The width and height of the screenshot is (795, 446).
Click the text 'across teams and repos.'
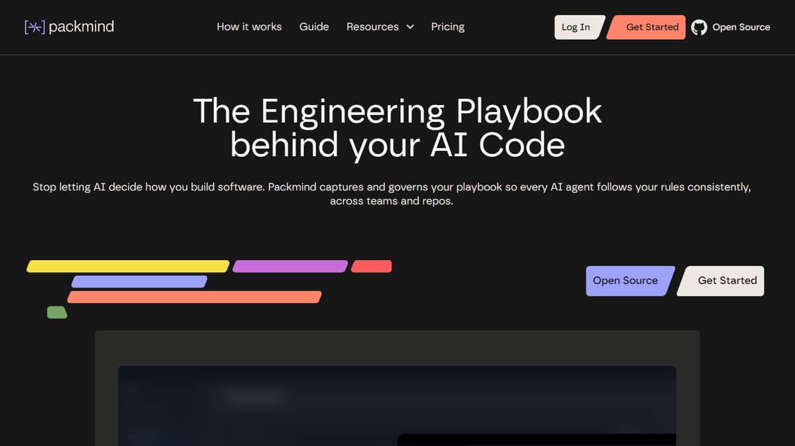(x=392, y=201)
